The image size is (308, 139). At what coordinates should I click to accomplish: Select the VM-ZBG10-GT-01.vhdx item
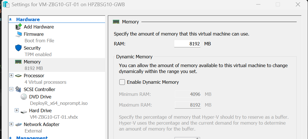54,117
